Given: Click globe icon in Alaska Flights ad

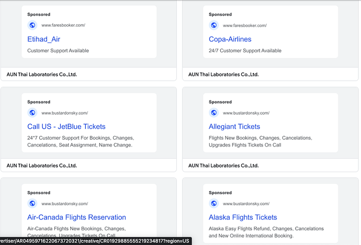Looking at the screenshot, I should pos(213,203).
